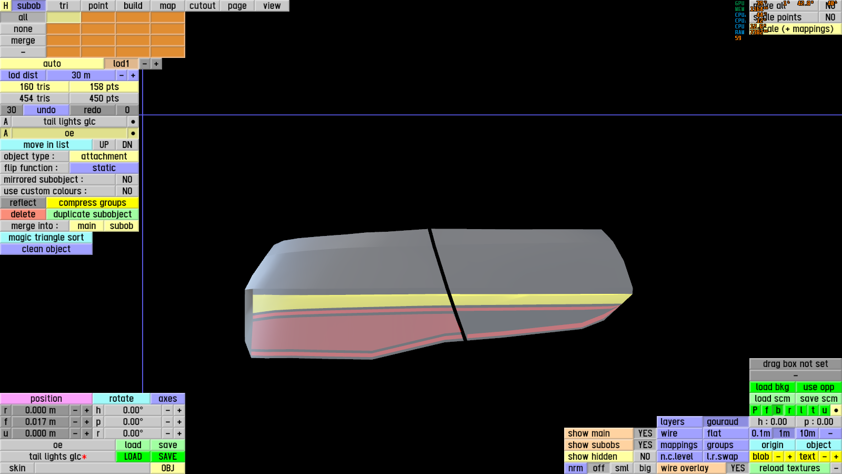
Task: Click clean object
Action: 46,249
